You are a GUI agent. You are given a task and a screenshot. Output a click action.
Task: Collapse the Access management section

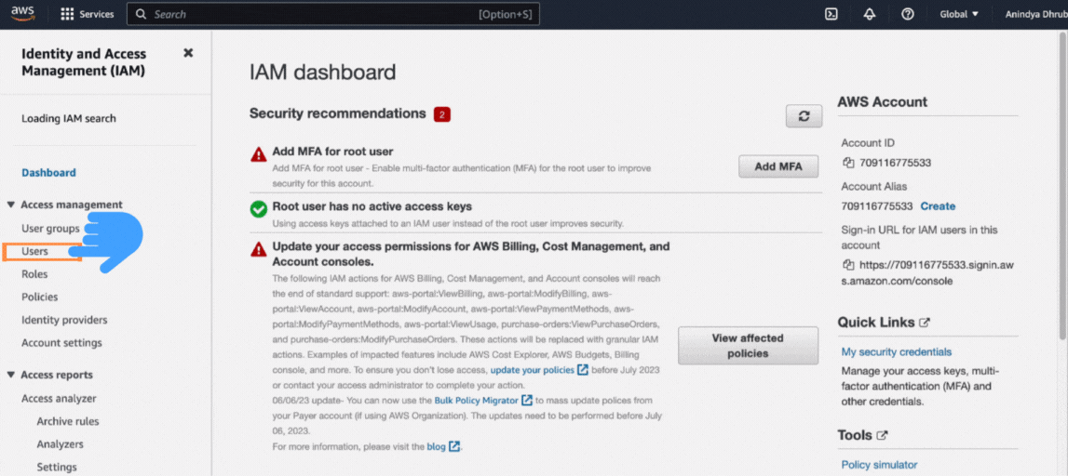[11, 205]
